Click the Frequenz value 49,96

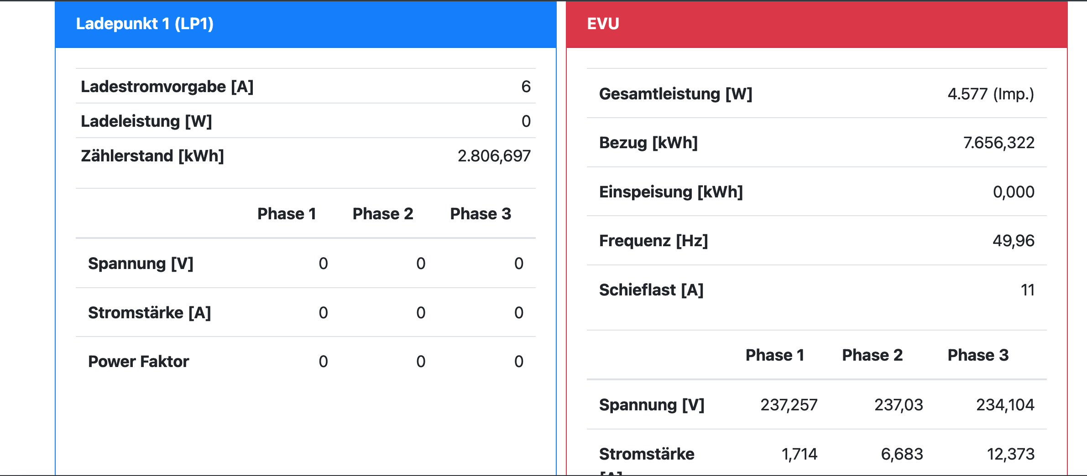tap(1013, 241)
